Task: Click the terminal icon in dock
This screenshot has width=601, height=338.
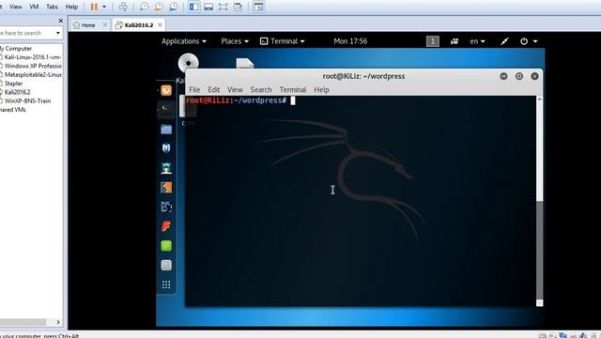Action: click(x=166, y=109)
